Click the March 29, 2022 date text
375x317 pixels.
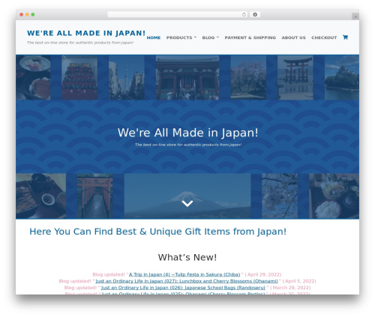pyautogui.click(x=292, y=288)
